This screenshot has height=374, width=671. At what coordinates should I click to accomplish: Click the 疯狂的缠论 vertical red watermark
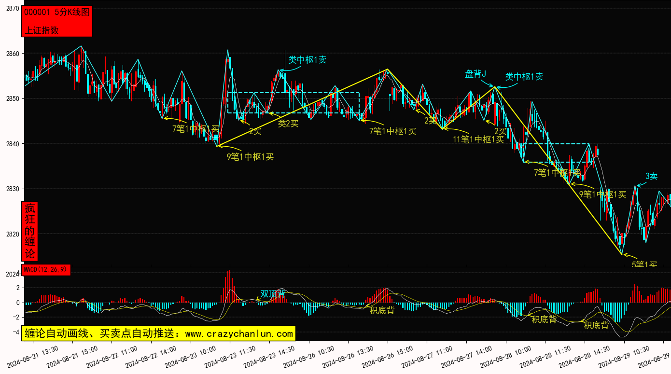[30, 231]
